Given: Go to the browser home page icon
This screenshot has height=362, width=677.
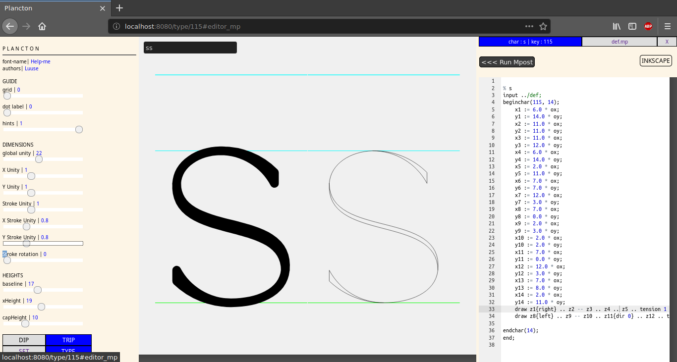Looking at the screenshot, I should click(42, 26).
